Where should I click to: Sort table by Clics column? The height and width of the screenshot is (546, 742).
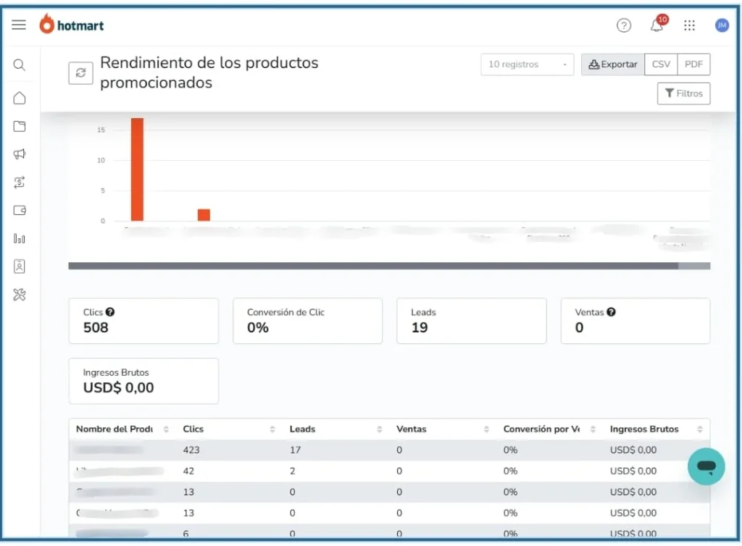272,429
